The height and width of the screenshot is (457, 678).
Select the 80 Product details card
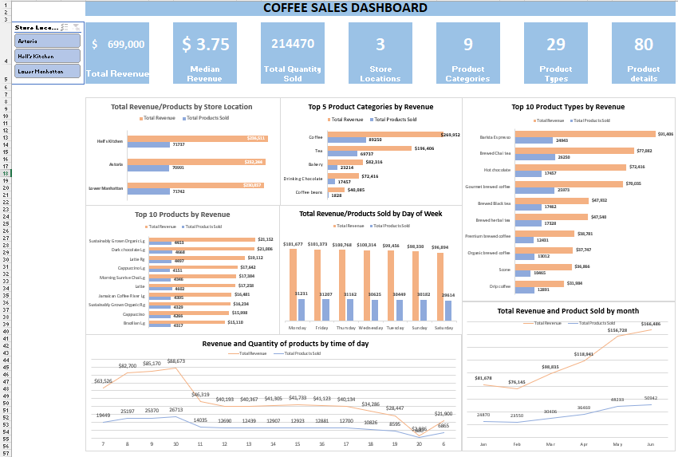pyautogui.click(x=644, y=53)
